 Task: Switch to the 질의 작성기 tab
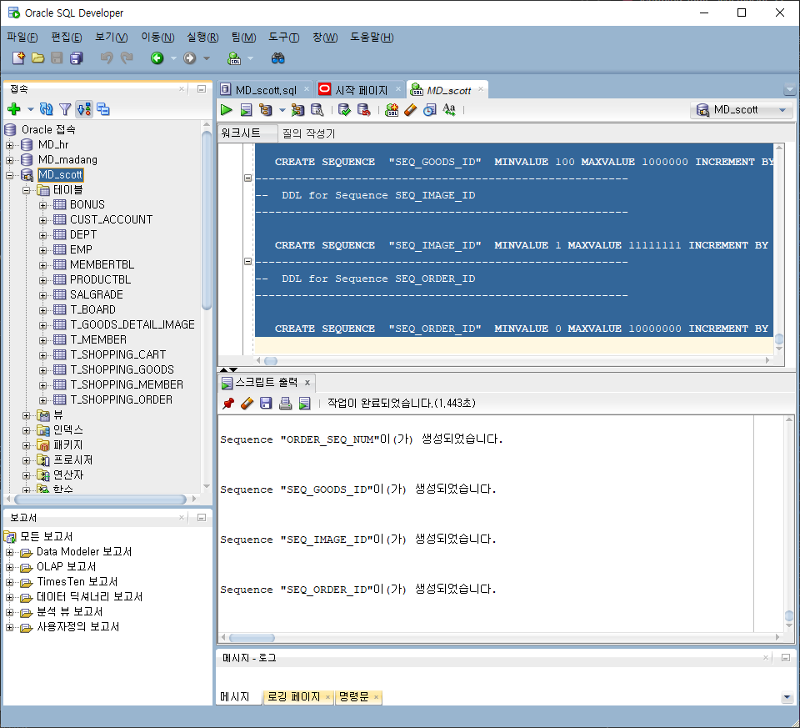point(308,133)
